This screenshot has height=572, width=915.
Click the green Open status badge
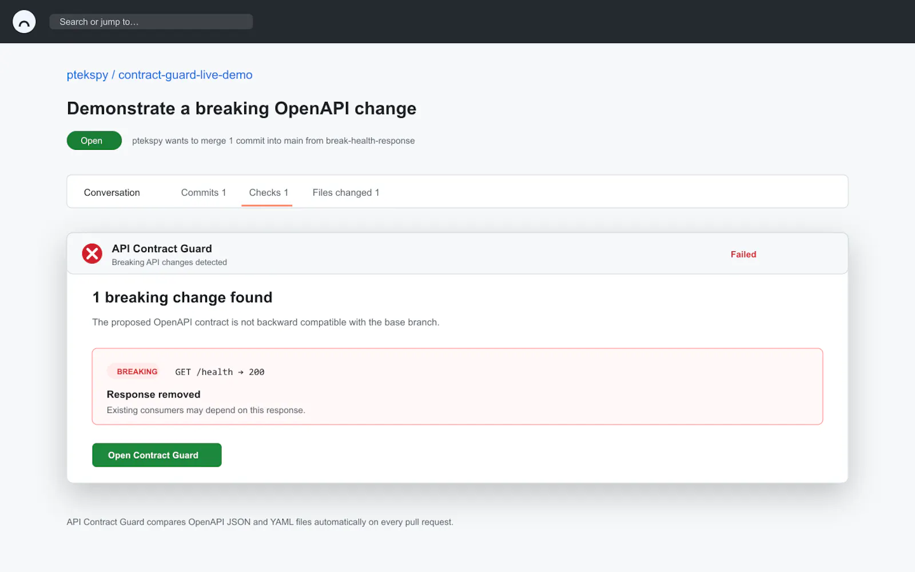[94, 141]
